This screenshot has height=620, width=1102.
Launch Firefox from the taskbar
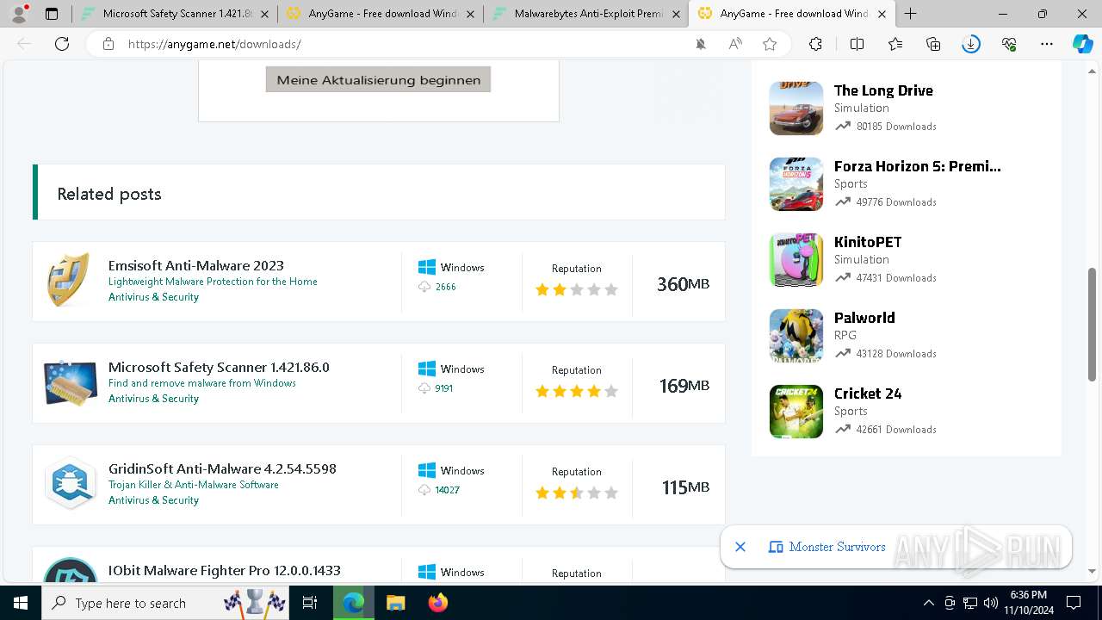click(438, 603)
